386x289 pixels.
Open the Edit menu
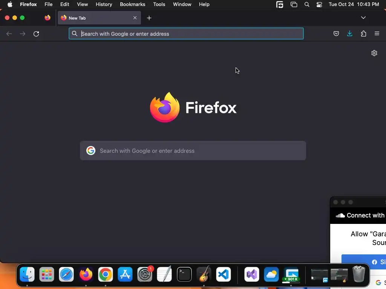tap(65, 5)
